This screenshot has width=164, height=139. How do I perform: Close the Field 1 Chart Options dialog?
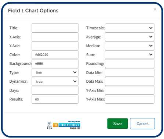(155, 9)
